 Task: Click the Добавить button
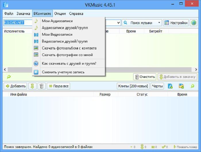point(16,86)
